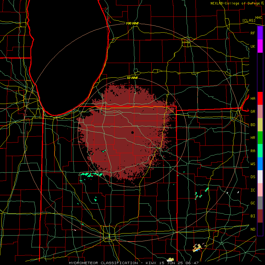Click the RF legend label

coord(253,33)
